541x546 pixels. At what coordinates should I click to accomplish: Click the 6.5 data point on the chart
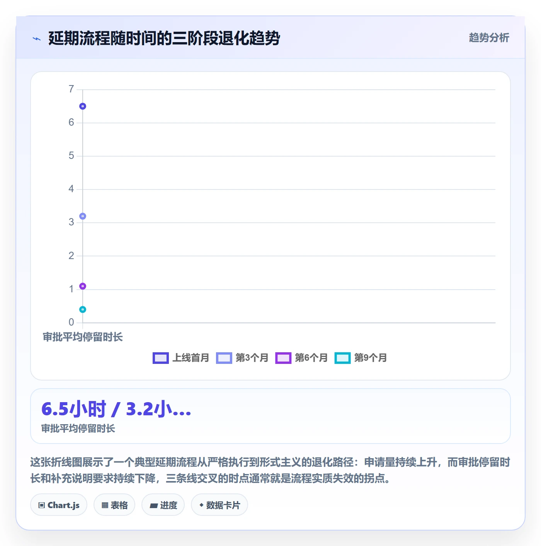point(83,106)
